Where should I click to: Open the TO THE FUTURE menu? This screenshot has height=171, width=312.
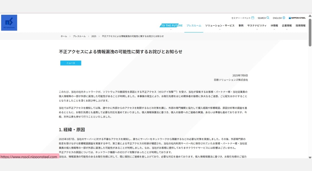point(171,26)
